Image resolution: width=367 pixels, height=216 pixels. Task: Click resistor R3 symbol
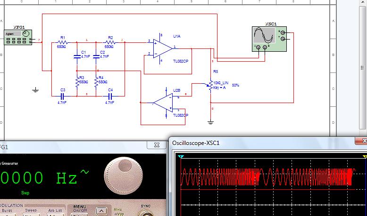pyautogui.click(x=76, y=81)
